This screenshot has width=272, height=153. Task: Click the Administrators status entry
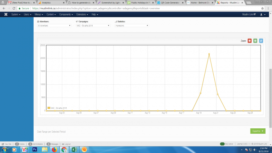coord(35,144)
